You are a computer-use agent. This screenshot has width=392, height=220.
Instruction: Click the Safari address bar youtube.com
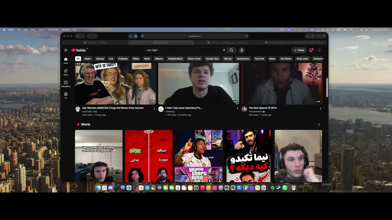pyautogui.click(x=194, y=36)
